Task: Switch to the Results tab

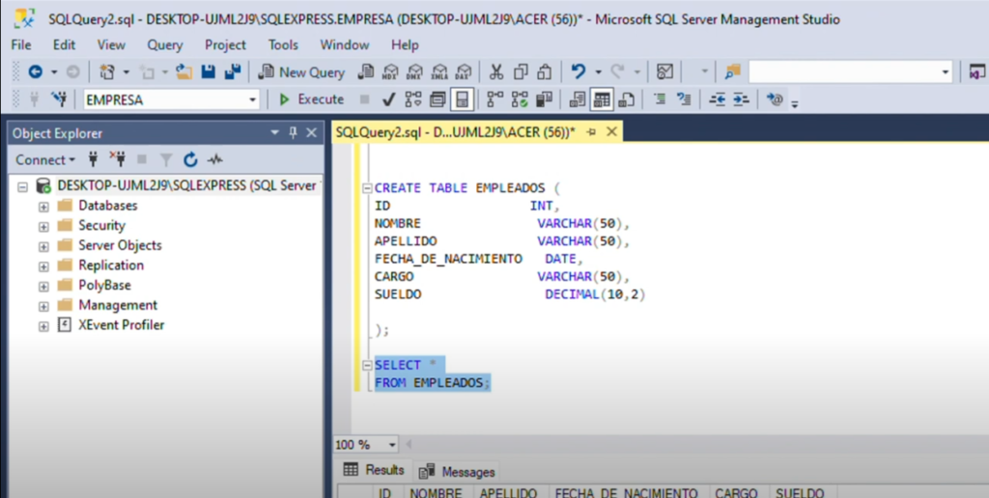Action: [x=374, y=470]
